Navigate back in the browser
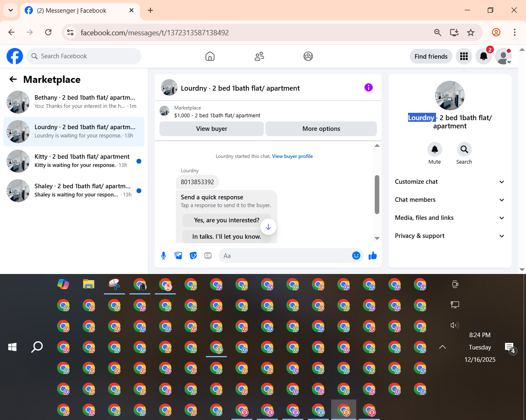The image size is (526, 420). point(12,32)
